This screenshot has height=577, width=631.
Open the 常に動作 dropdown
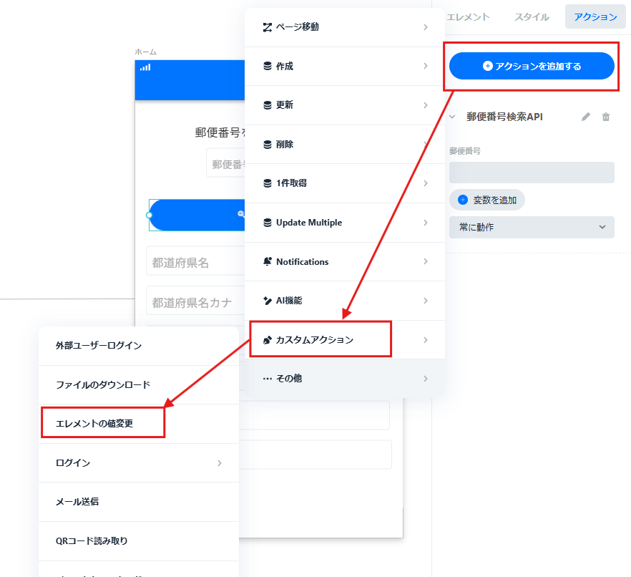click(532, 227)
